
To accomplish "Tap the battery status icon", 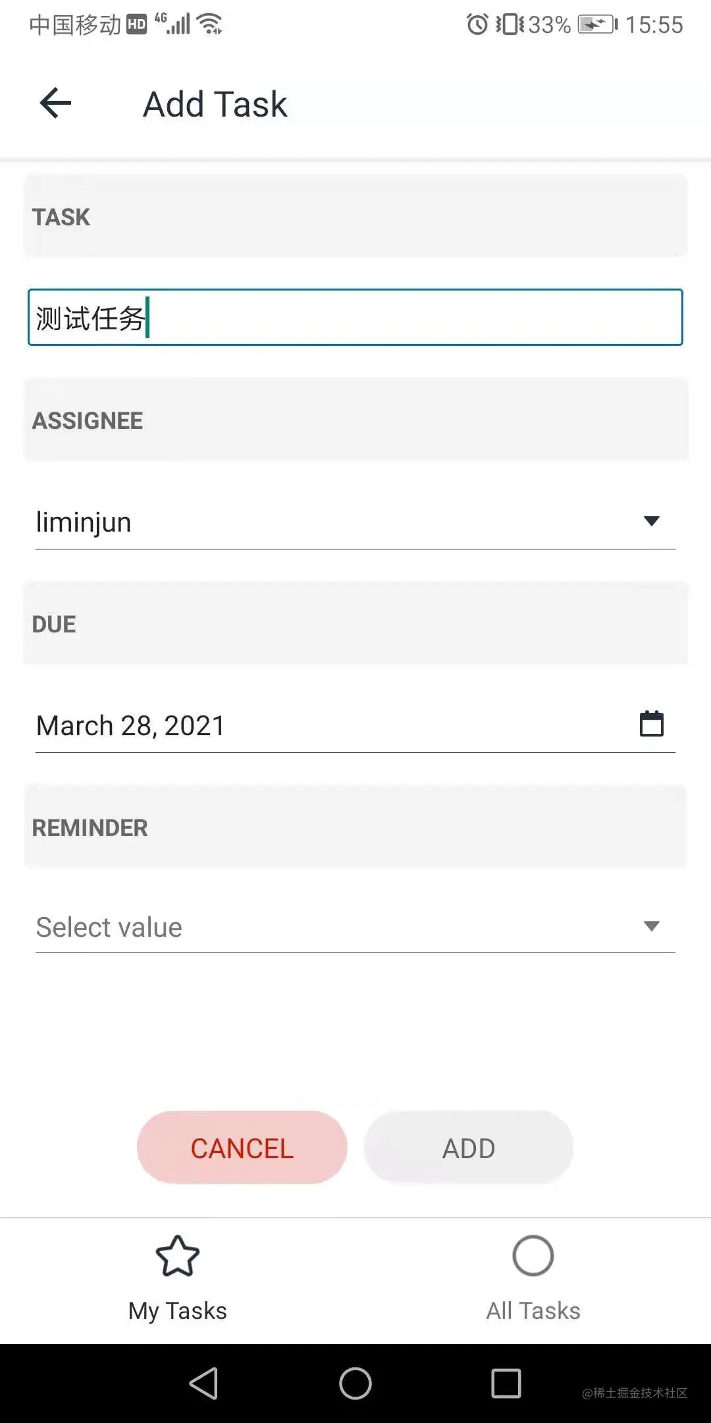I will 597,24.
